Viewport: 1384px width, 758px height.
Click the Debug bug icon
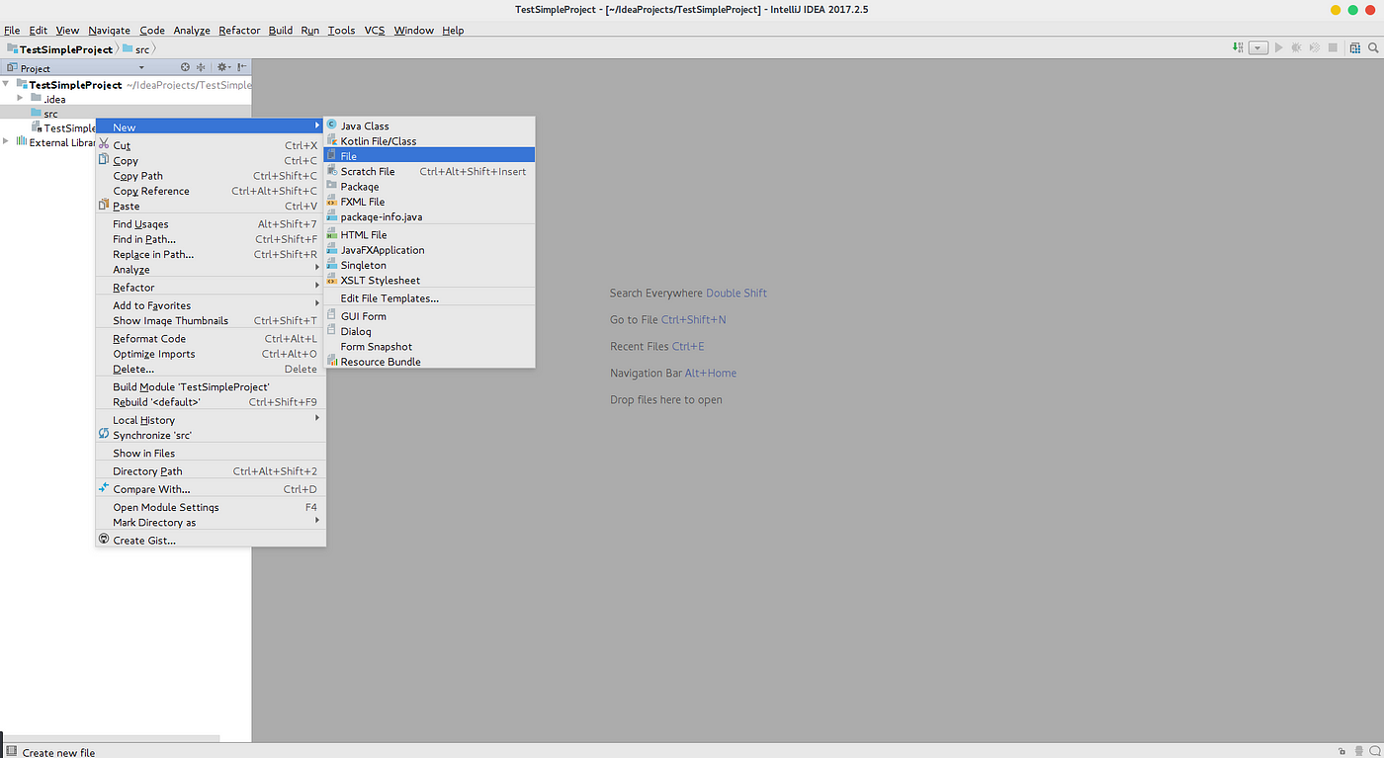click(1296, 47)
